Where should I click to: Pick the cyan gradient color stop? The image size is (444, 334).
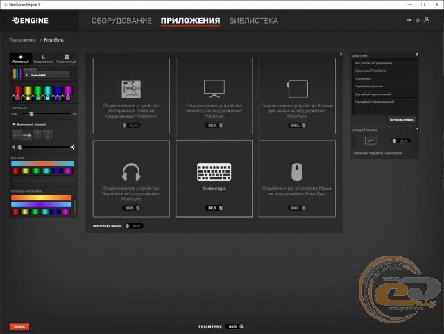[48, 98]
